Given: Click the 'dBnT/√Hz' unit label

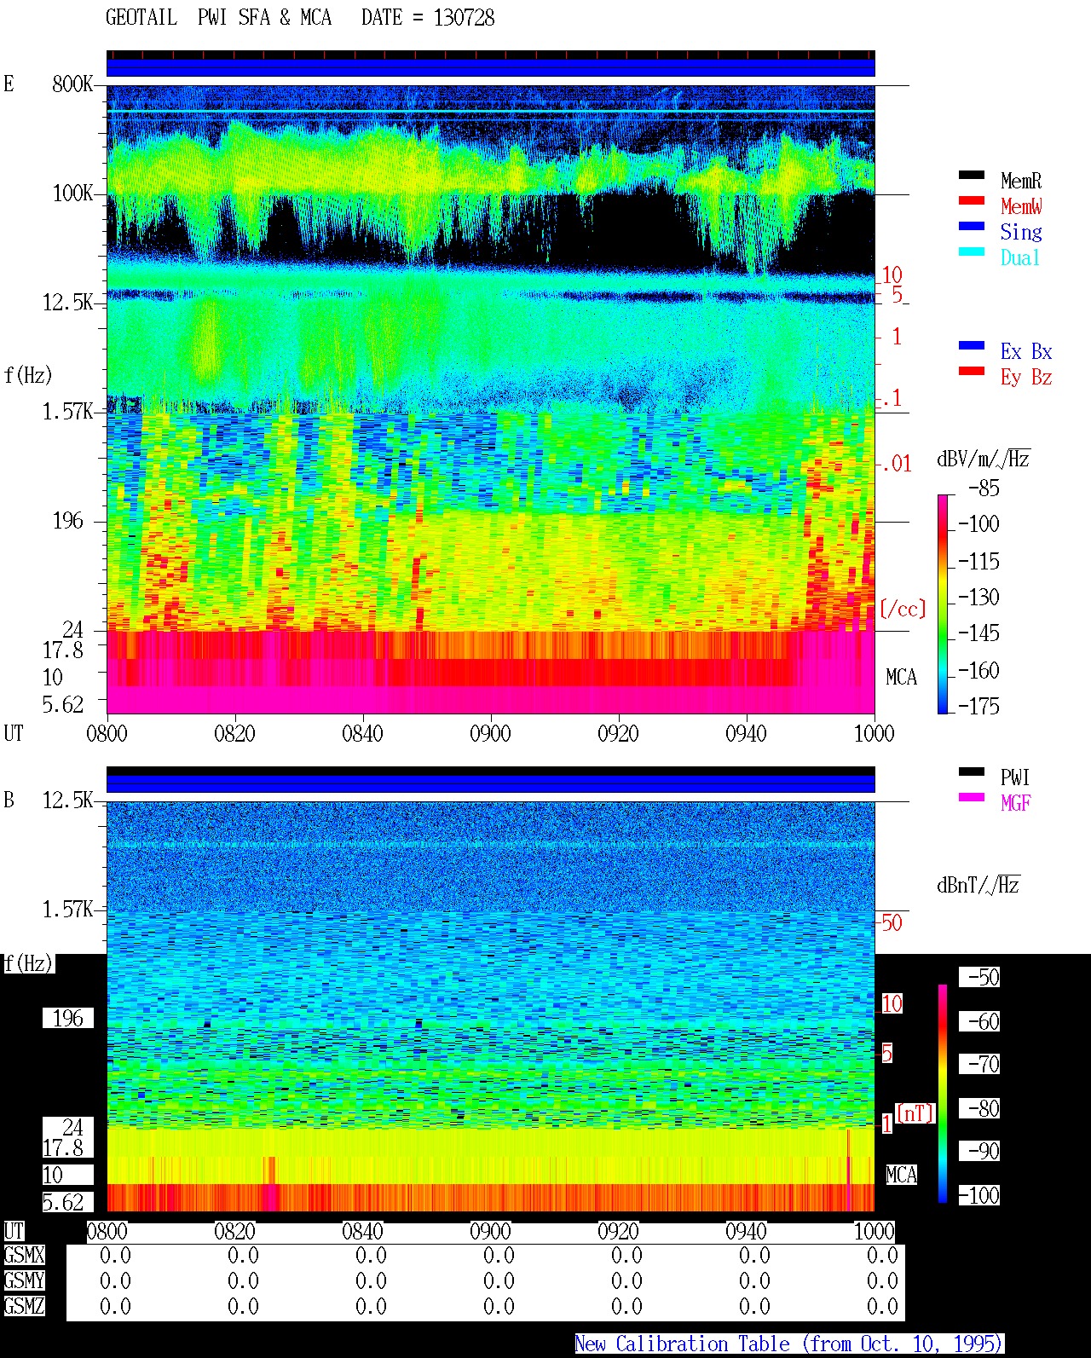Looking at the screenshot, I should point(978,885).
